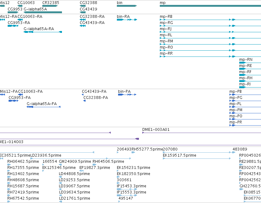Click protein label CG43439-PA
The width and height of the screenshot is (261, 203).
point(94,92)
